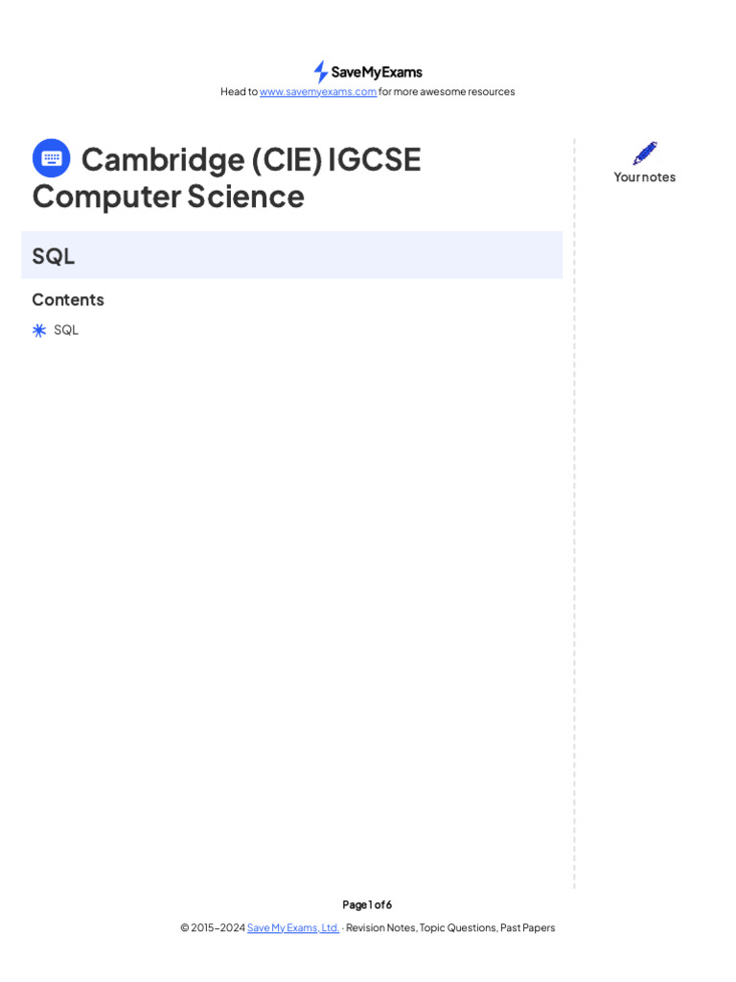Click the © 2015–2024 copyright text

point(213,928)
